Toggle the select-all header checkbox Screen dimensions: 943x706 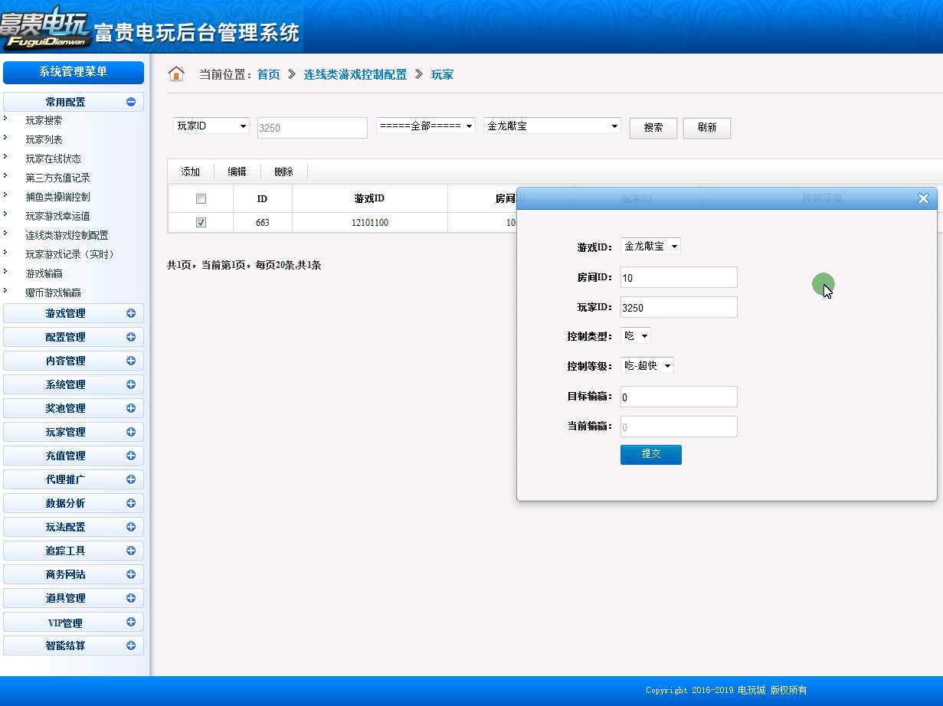(201, 199)
